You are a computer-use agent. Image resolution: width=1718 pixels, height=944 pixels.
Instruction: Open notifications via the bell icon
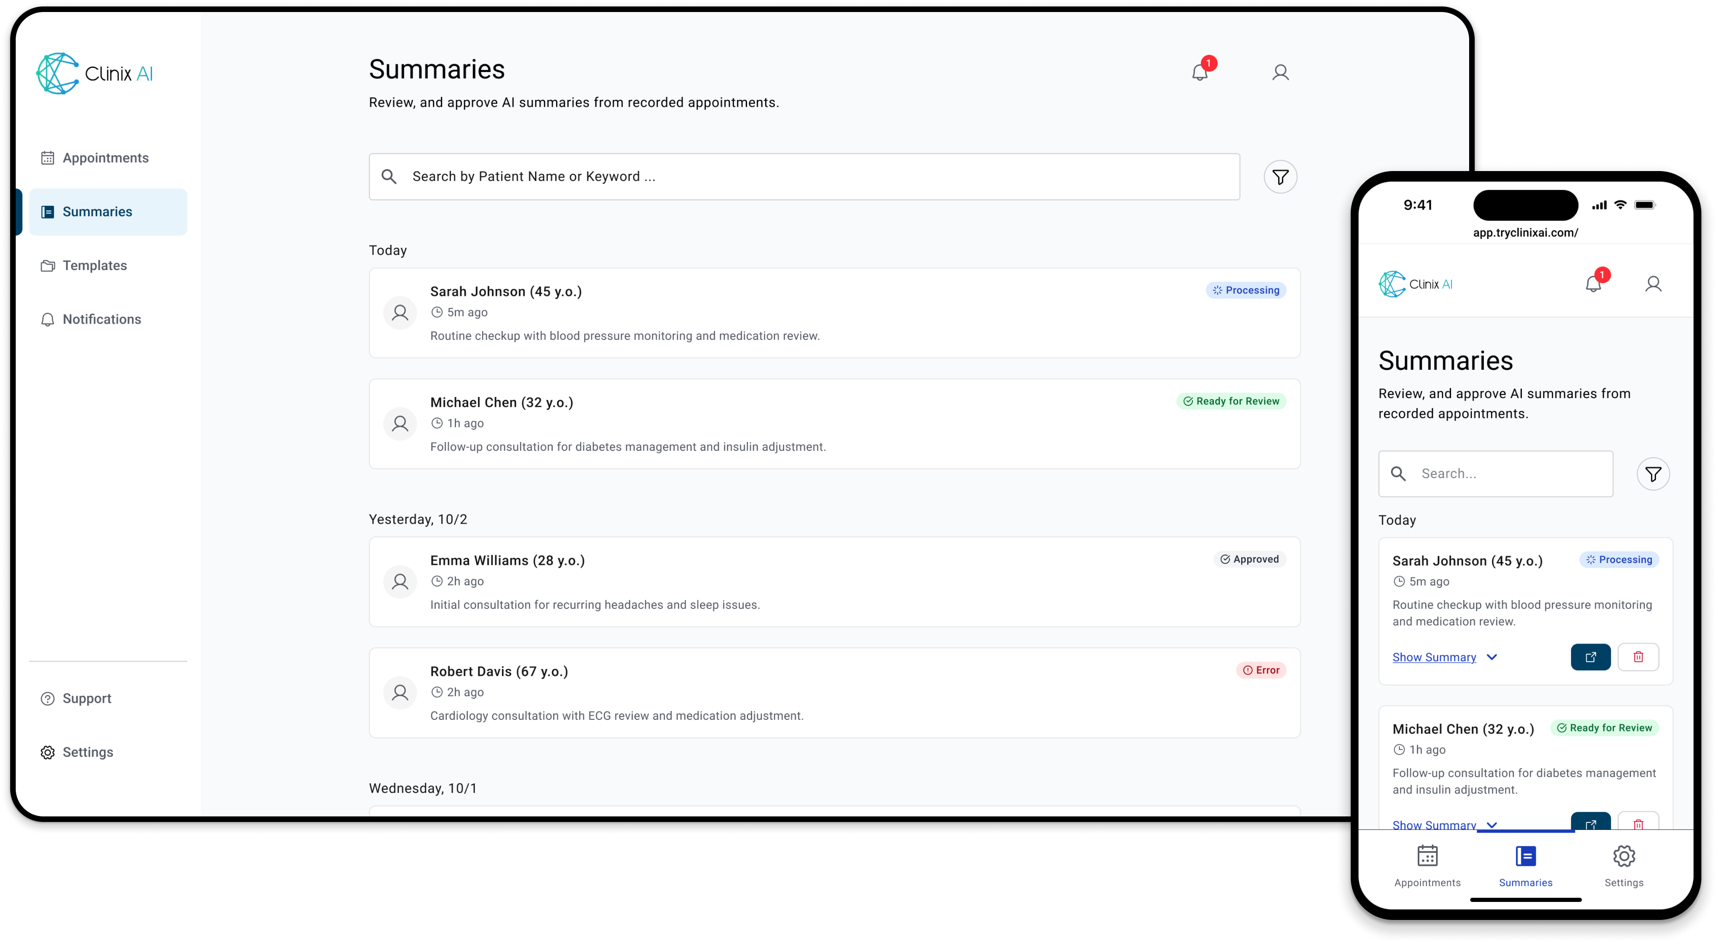pyautogui.click(x=1200, y=72)
